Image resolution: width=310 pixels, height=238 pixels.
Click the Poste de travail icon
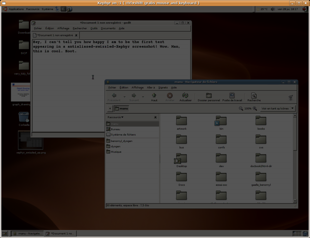[x=232, y=96]
